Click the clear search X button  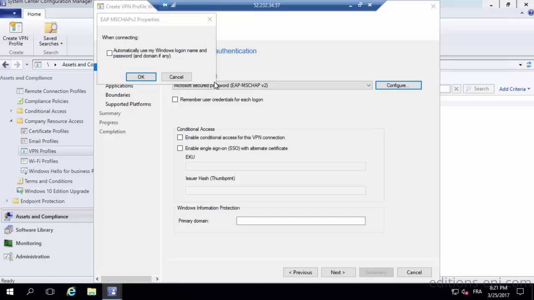pos(456,89)
